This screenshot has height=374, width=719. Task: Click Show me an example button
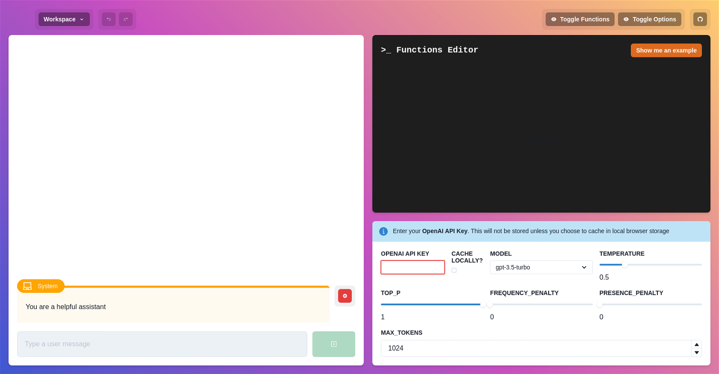coord(666,50)
